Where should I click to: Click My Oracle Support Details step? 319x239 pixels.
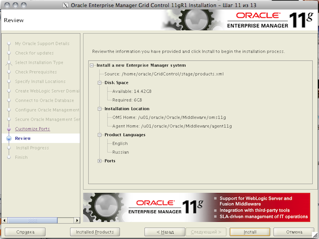(42, 44)
